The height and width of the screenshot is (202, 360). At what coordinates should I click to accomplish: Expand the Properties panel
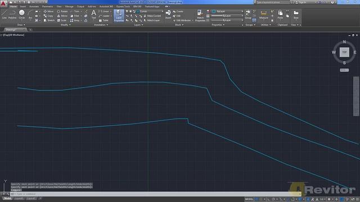(218, 25)
